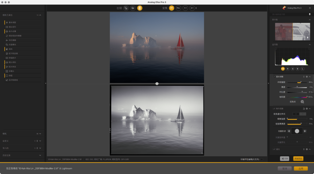Expand the 导入的 section
314x174 pixels.
(40, 148)
